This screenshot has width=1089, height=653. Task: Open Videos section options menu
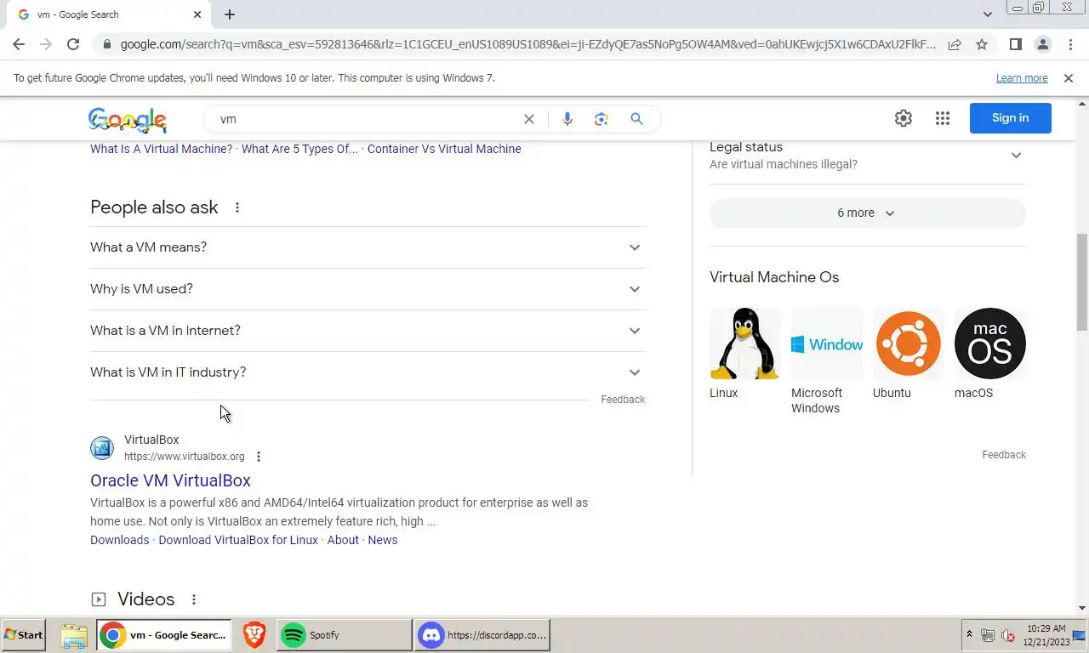(x=194, y=599)
